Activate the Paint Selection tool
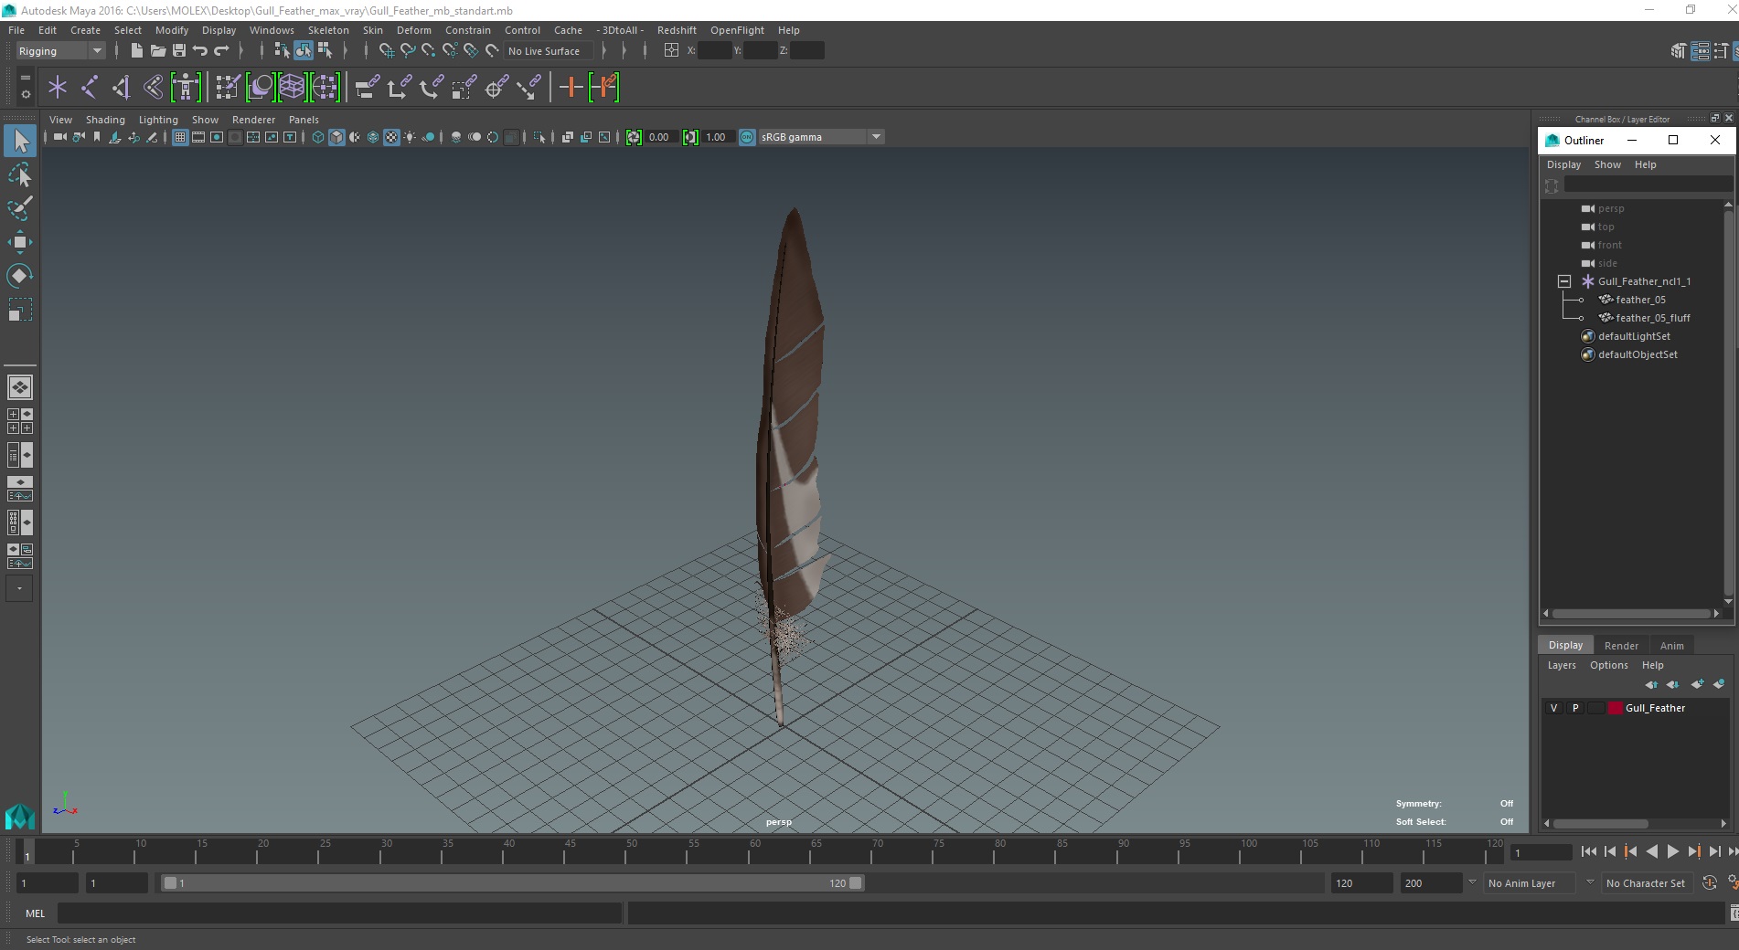1739x950 pixels. tap(20, 208)
